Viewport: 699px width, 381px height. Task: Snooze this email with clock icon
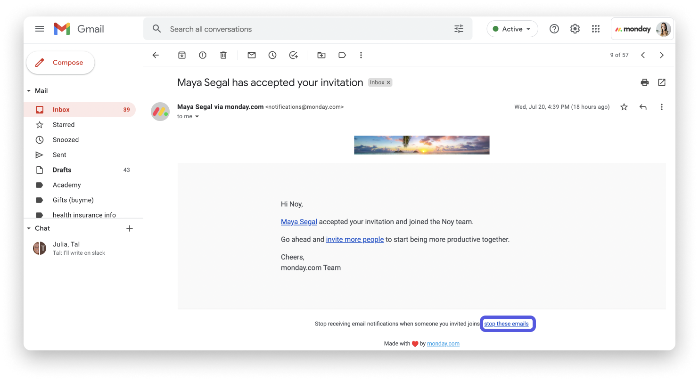(x=272, y=55)
